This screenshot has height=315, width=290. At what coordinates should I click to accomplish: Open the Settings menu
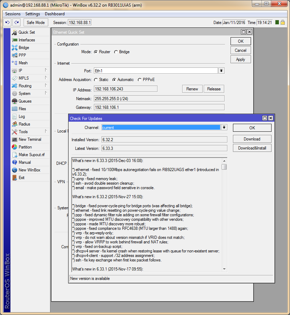[33, 14]
